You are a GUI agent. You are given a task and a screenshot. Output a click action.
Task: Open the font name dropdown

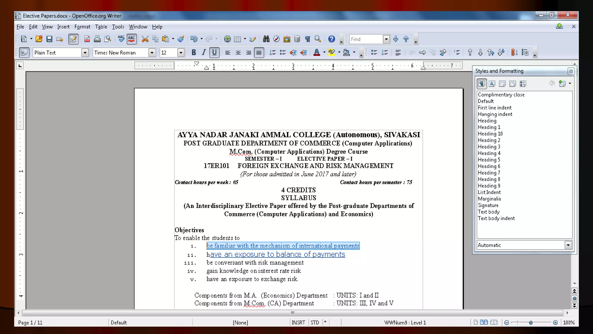(x=152, y=53)
